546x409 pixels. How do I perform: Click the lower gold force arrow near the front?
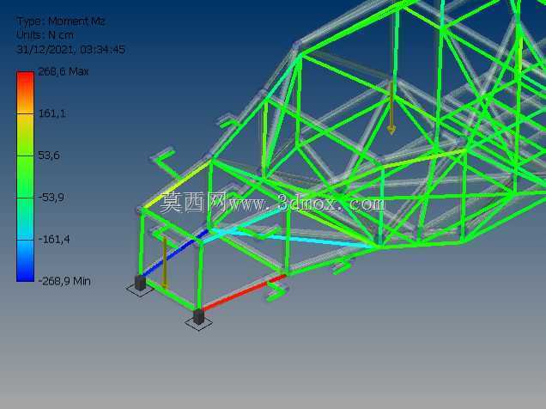click(164, 264)
